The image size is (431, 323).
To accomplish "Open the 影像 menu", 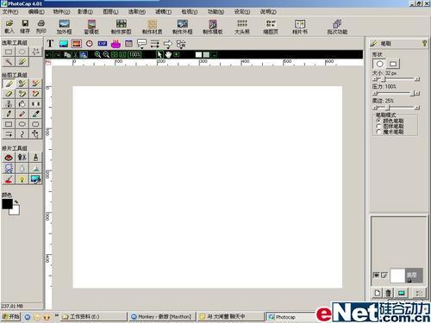I will point(85,12).
